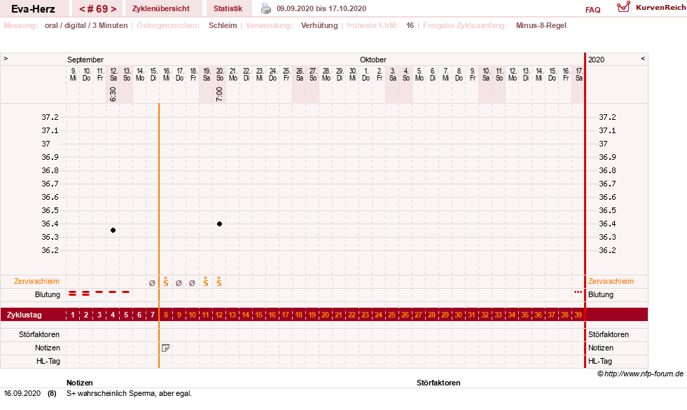Screen dimensions: 687x410
Task: Click the printer icon
Action: click(x=266, y=8)
